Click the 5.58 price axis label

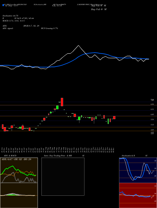(x=152, y=119)
